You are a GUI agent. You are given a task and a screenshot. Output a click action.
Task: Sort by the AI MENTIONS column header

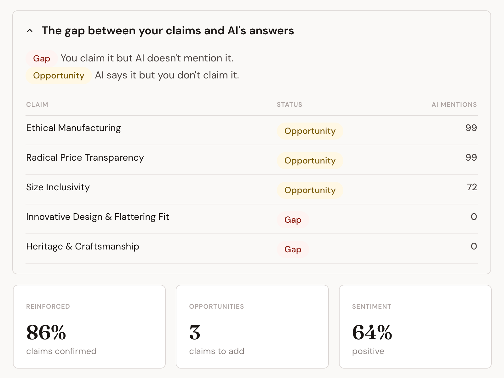coord(454,105)
